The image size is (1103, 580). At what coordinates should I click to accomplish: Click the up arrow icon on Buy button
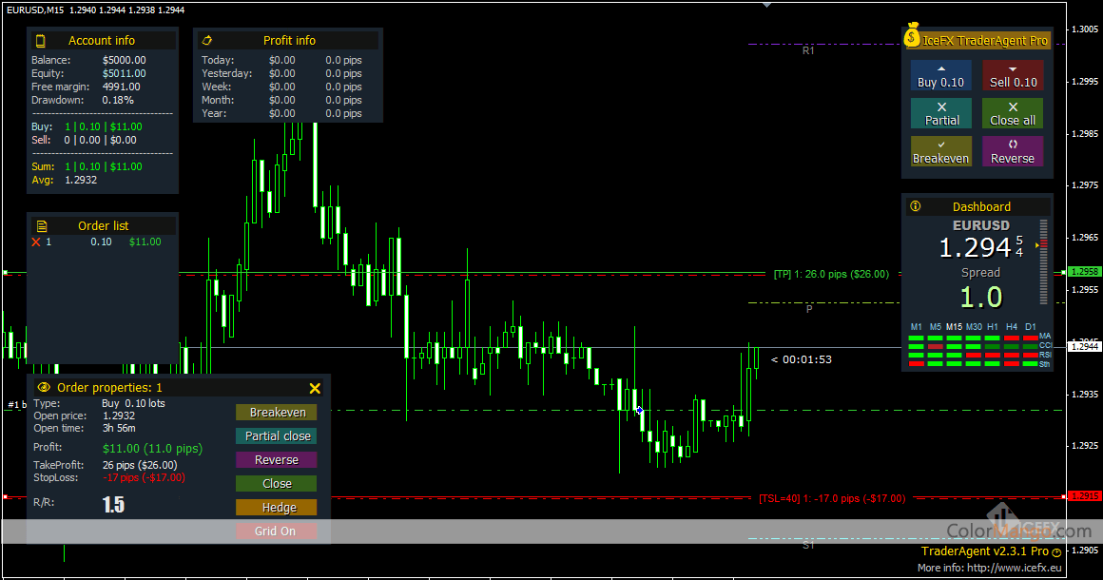941,68
